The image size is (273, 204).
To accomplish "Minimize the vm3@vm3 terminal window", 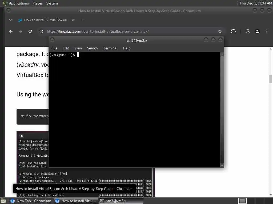I will click(x=206, y=40).
